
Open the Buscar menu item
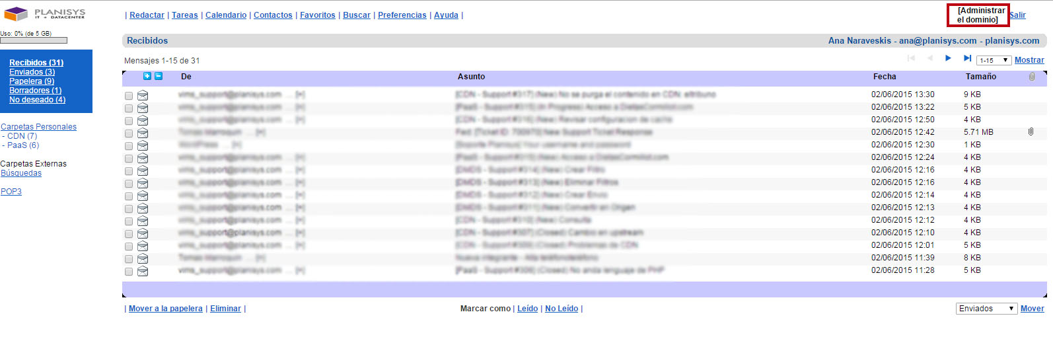(357, 15)
